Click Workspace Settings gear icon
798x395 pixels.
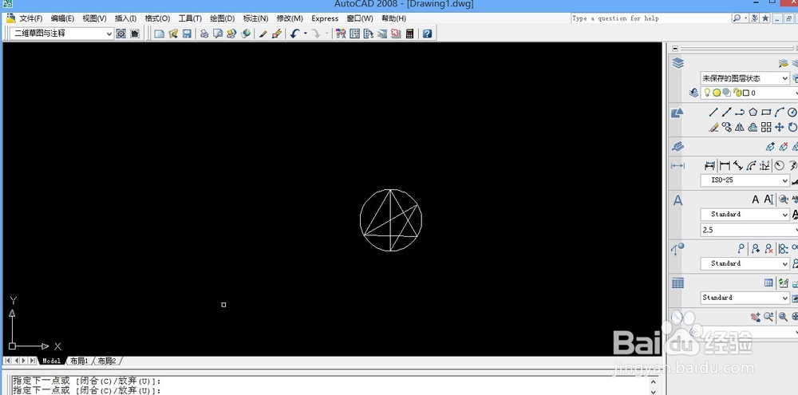tap(121, 34)
